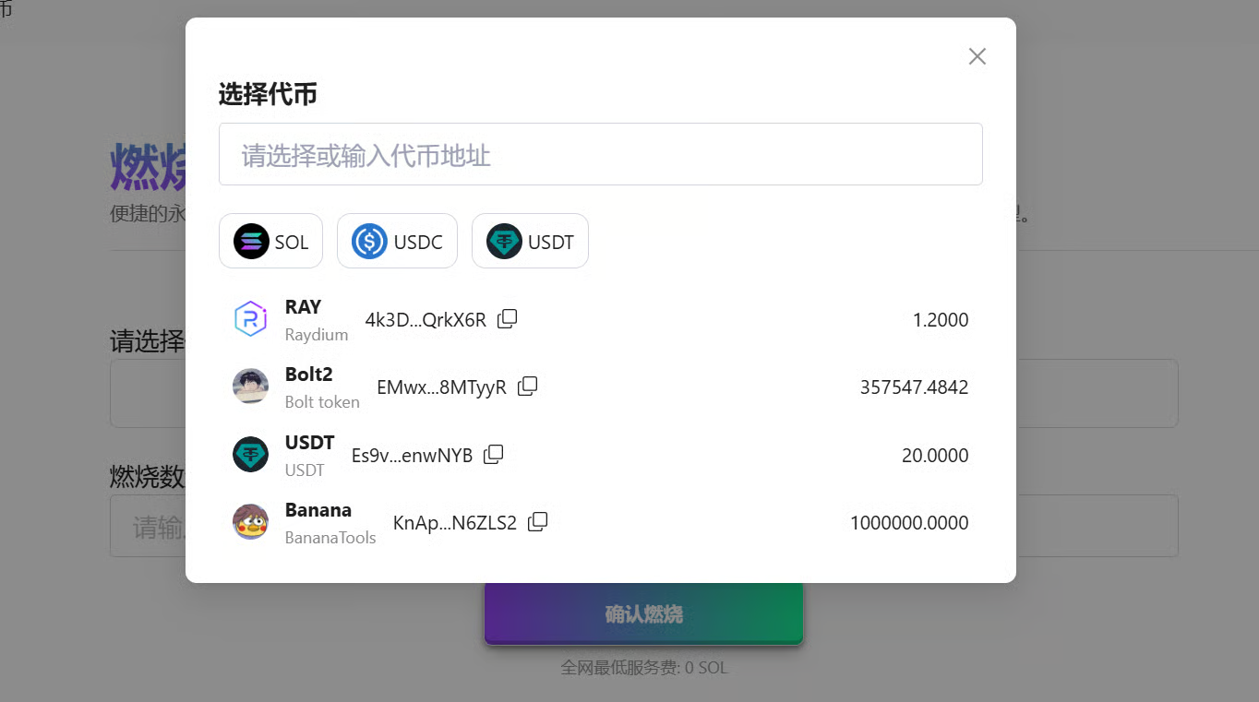This screenshot has height=702, width=1259.
Task: Focus the token address search field
Action: pos(600,155)
